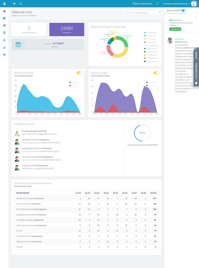Click the fullscreen expand arrows icon

click(157, 4)
